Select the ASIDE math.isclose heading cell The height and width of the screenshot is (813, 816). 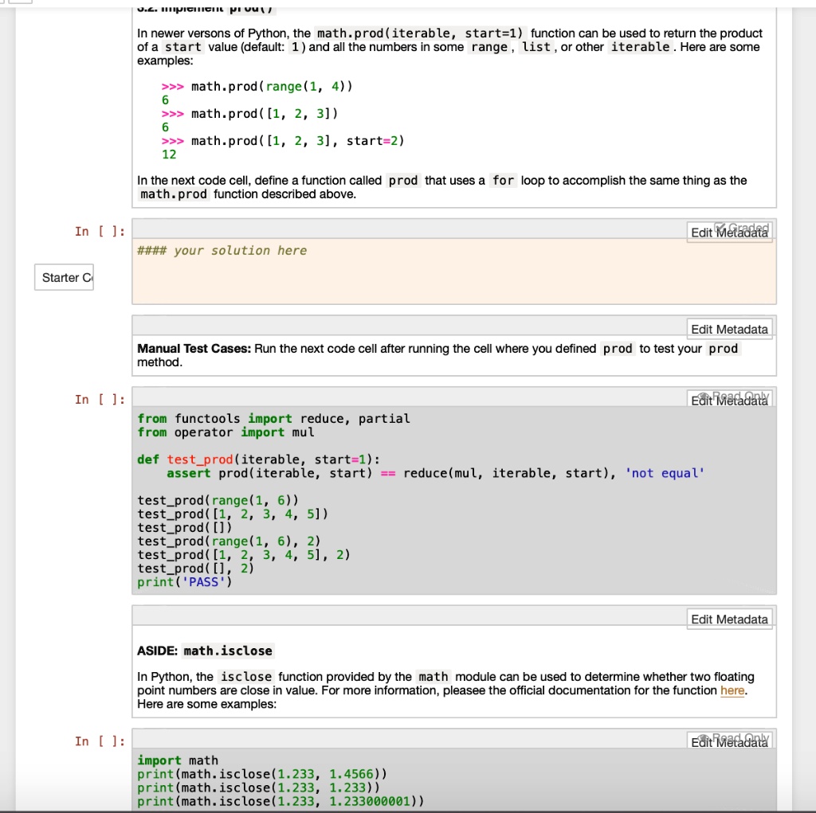(x=228, y=651)
